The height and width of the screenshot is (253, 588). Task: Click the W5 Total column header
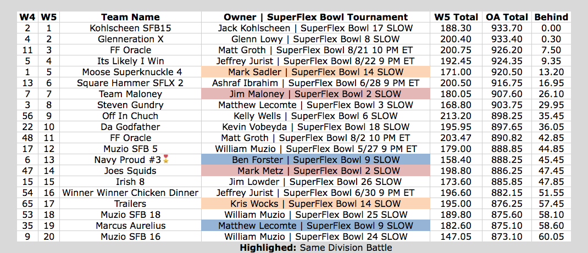pyautogui.click(x=456, y=17)
